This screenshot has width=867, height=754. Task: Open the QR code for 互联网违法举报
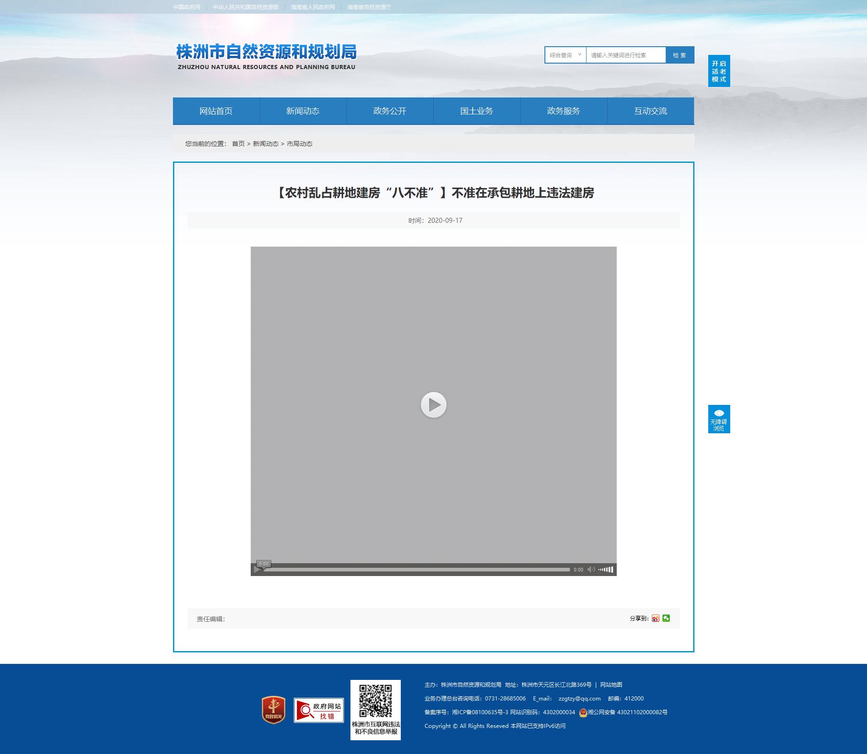coord(376,710)
